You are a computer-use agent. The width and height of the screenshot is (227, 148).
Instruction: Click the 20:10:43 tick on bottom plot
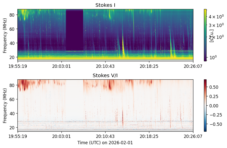(105, 136)
